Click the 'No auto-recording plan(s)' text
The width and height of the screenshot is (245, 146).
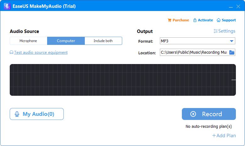pos(209,126)
